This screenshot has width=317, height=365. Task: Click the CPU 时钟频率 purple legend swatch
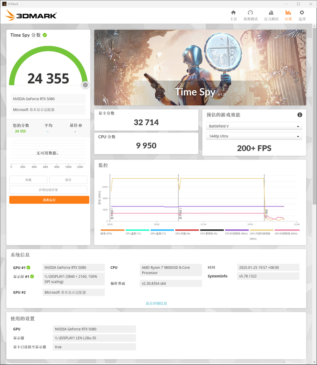point(237,230)
